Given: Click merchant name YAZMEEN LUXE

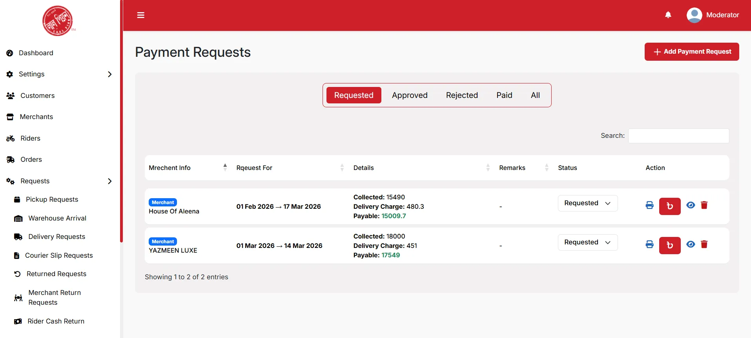Looking at the screenshot, I should pos(173,250).
